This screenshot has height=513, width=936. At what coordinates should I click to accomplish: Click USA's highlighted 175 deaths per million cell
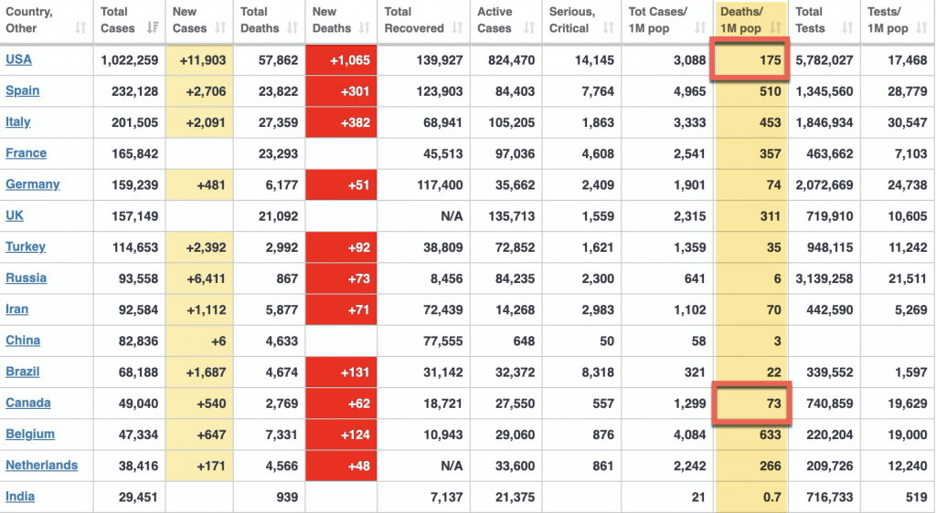click(x=751, y=60)
